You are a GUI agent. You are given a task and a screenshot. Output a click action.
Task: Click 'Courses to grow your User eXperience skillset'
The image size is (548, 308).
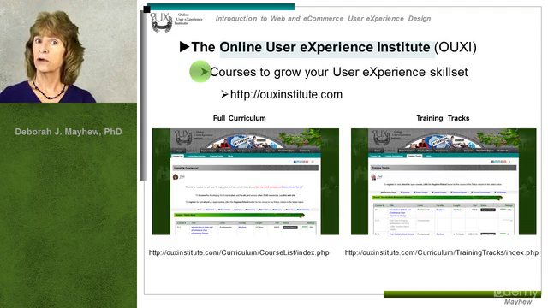(x=339, y=72)
